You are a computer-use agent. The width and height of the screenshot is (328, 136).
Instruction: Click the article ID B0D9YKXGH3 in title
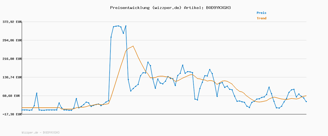pos(218,8)
